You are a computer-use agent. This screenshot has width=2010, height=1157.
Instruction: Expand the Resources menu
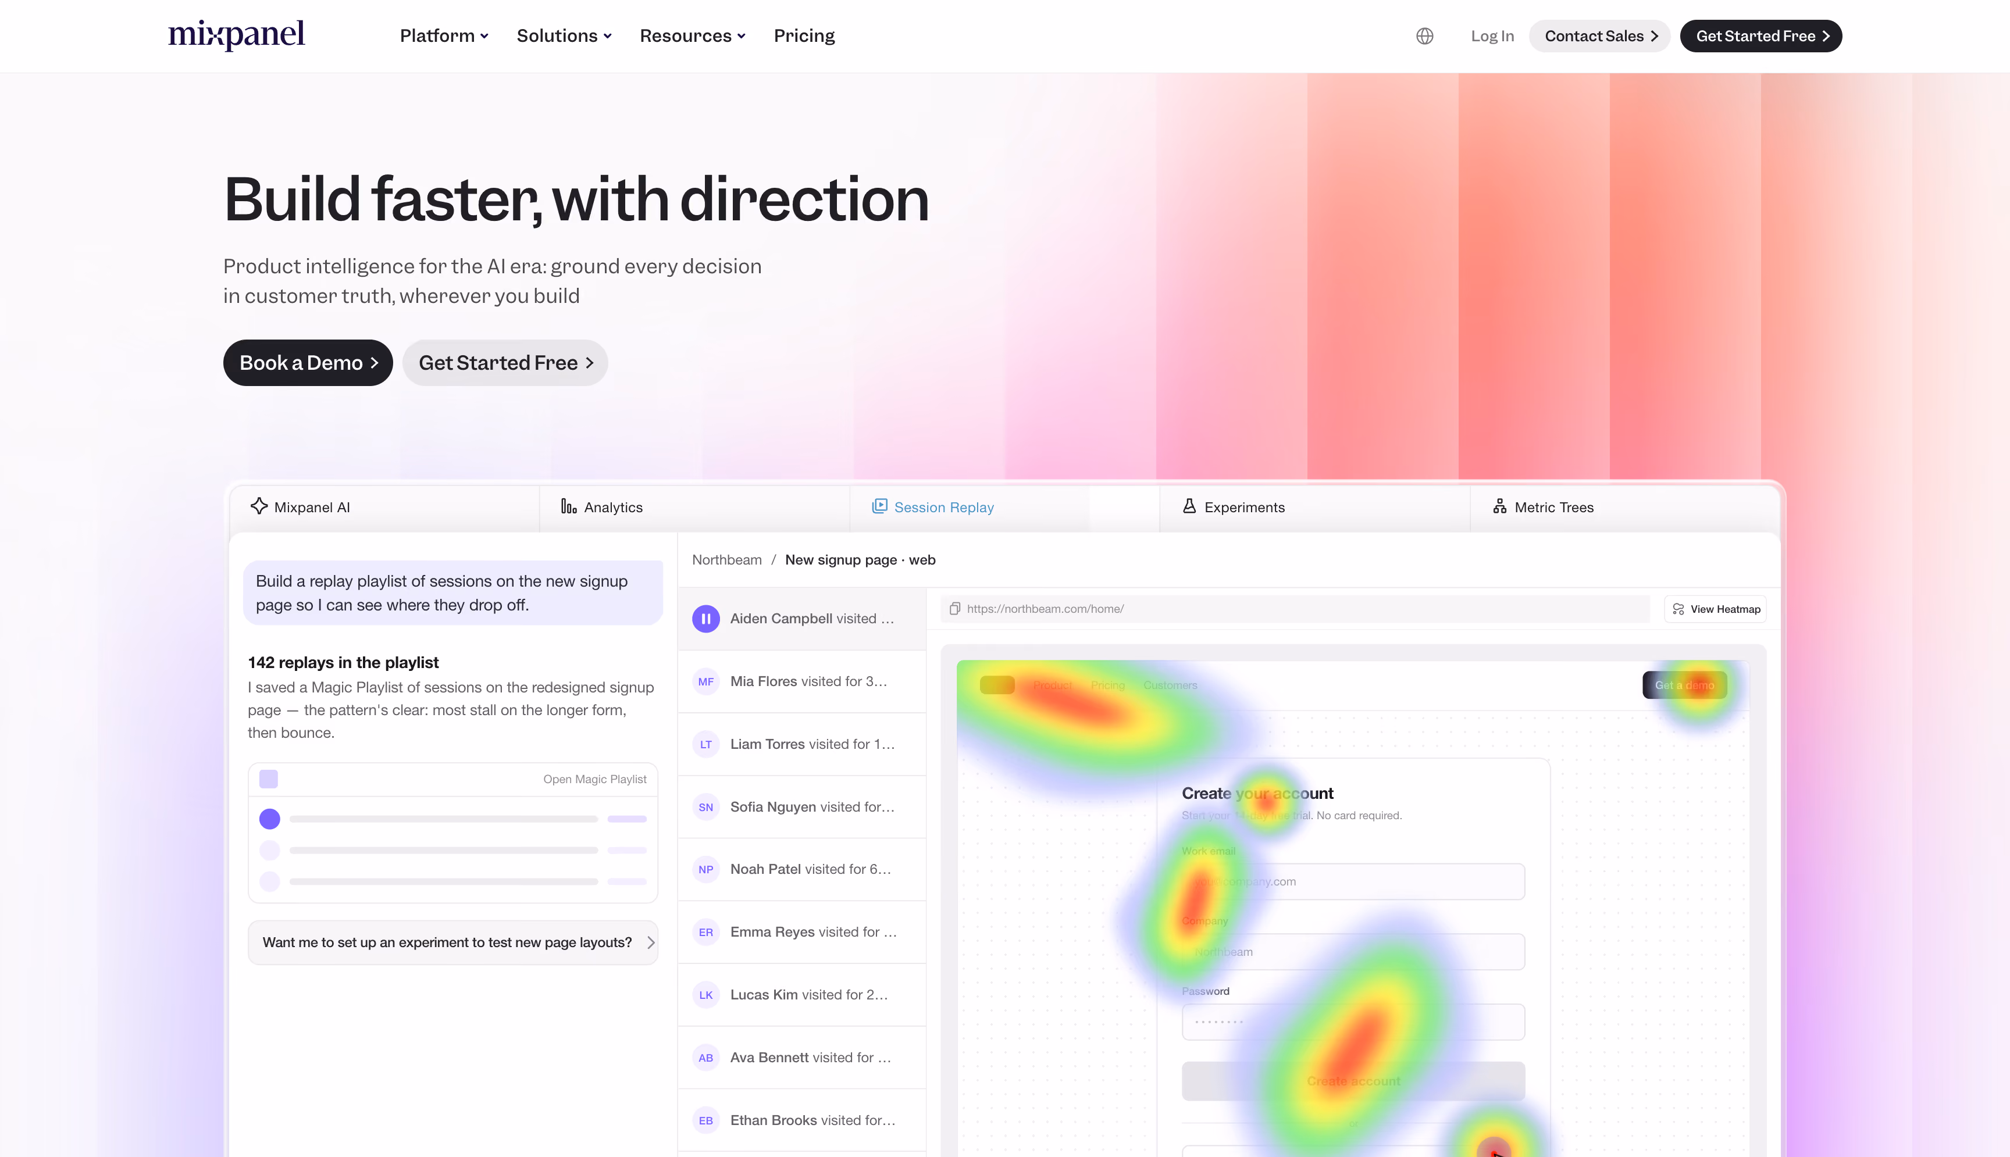pyautogui.click(x=692, y=36)
